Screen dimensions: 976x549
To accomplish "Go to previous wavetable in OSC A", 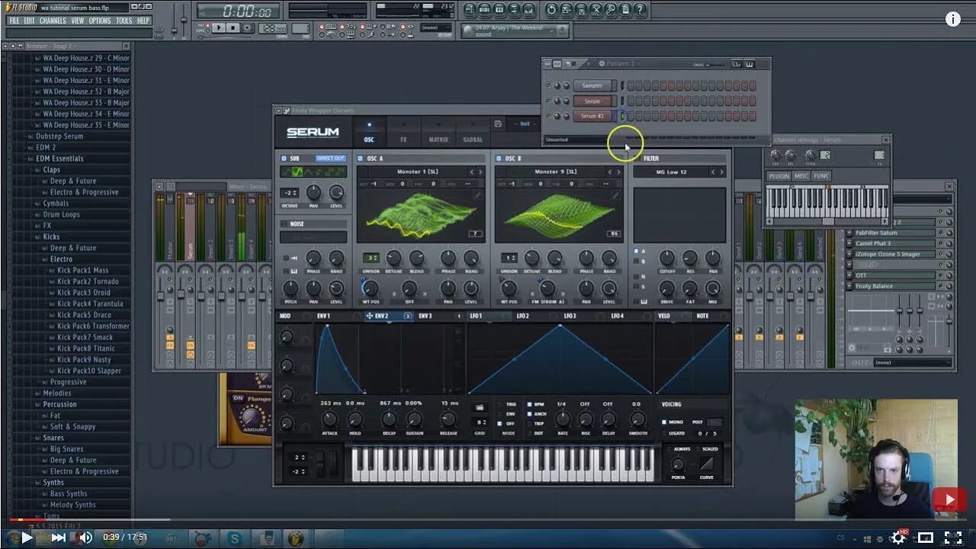I will coord(471,172).
